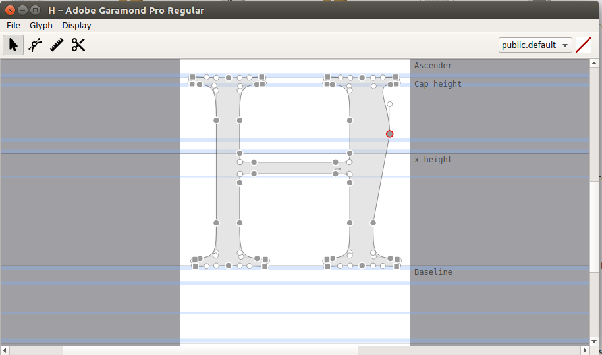Click the Cap height metric label
The image size is (602, 355).
[x=438, y=84]
